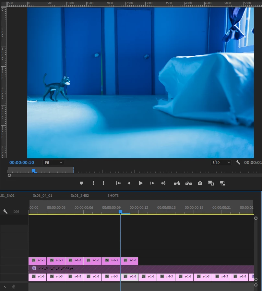Click the 3500 mark on the horizontal ruler

coord(169,3)
